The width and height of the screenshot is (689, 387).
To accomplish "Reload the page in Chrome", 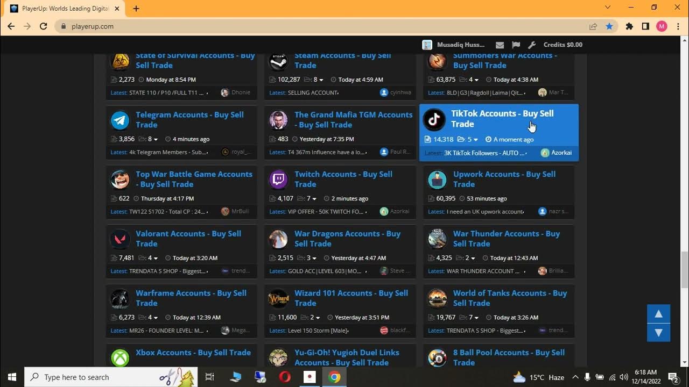I will 44,26.
